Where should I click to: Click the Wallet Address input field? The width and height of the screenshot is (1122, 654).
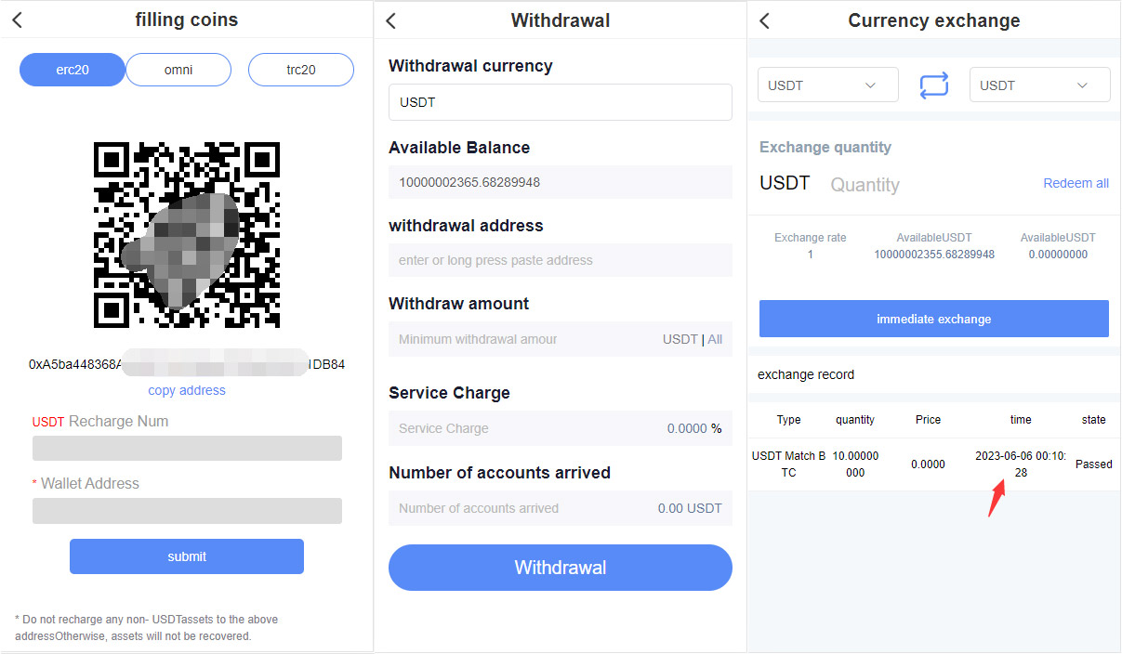(x=187, y=511)
